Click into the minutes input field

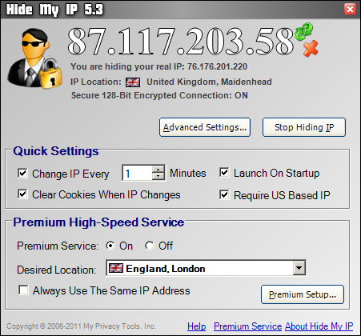(x=138, y=173)
